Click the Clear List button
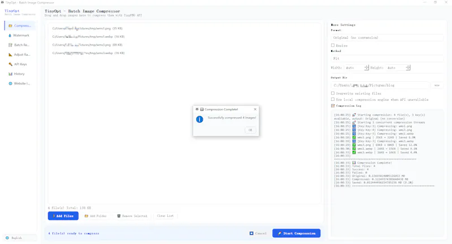 (x=165, y=216)
